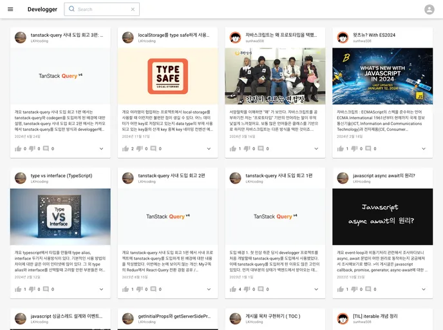Expand the tanstack-query 2편 card
Viewport: 443px width, 330px height.
209,289
